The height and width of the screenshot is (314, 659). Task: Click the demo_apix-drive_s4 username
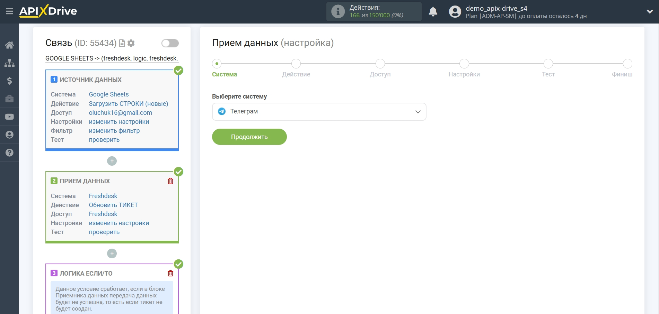tap(497, 8)
